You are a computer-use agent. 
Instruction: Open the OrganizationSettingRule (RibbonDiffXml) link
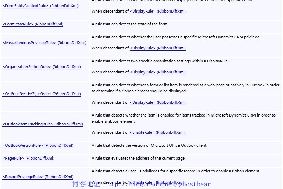pyautogui.click(x=42, y=67)
